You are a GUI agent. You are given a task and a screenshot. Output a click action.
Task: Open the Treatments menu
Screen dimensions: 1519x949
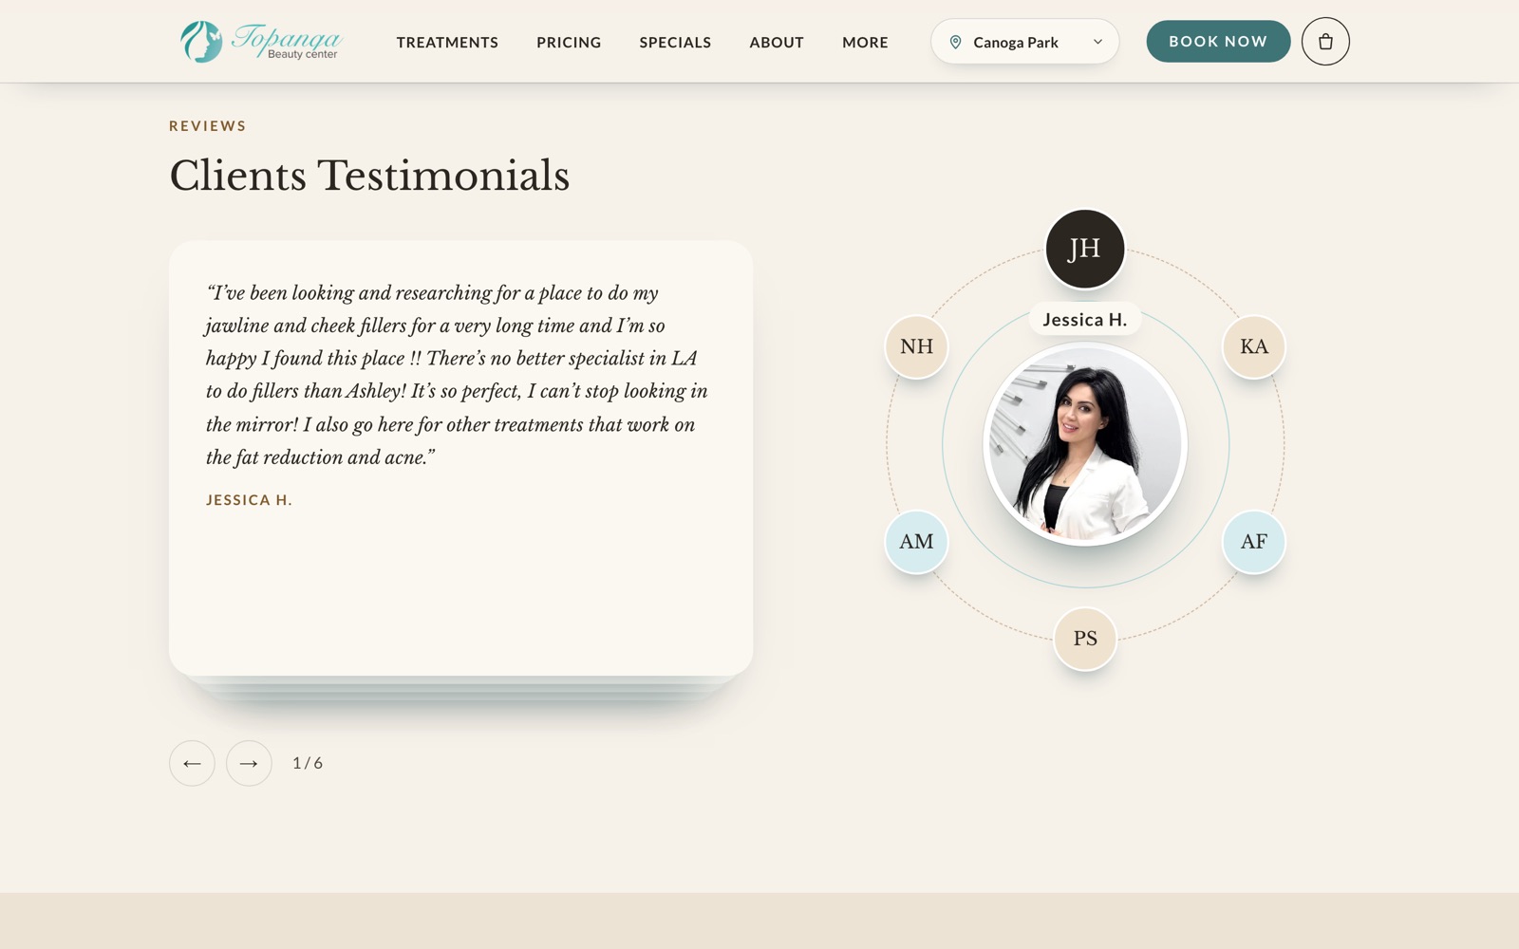(447, 43)
